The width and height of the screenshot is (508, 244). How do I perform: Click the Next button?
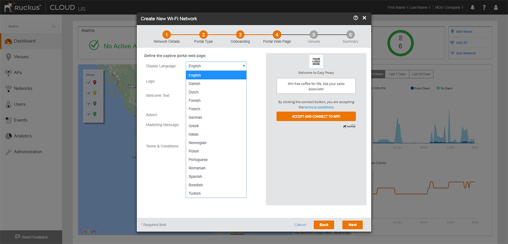point(352,225)
